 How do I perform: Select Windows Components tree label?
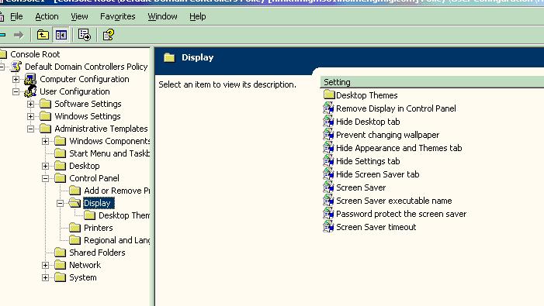pyautogui.click(x=109, y=141)
